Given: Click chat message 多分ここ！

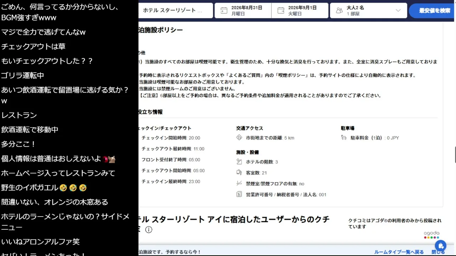Looking at the screenshot, I should pos(19,144).
